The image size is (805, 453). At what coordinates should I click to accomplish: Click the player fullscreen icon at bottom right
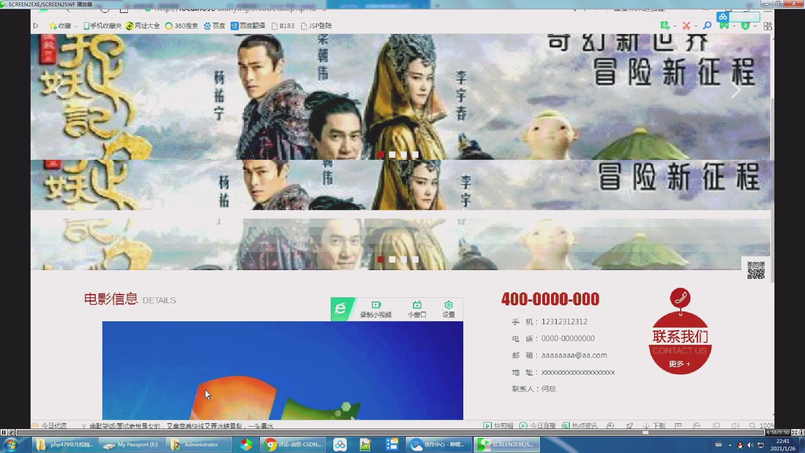coord(794,432)
